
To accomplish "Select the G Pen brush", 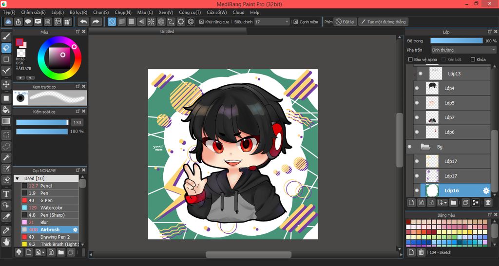I will 50,200.
